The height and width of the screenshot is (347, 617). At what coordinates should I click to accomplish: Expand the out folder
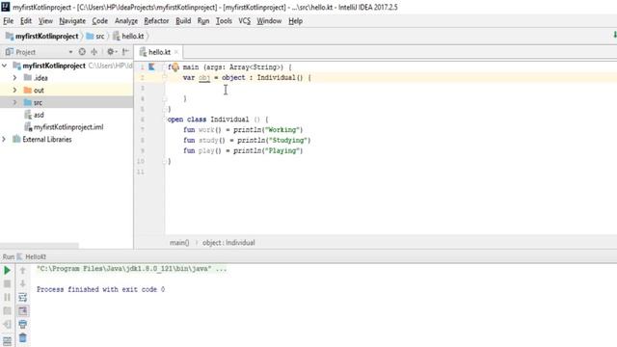pyautogui.click(x=14, y=90)
